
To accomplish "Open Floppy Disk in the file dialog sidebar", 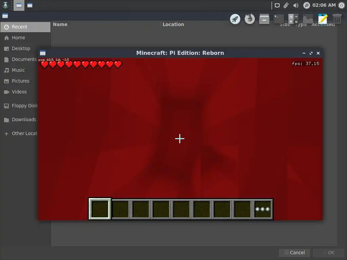I will tap(19, 106).
